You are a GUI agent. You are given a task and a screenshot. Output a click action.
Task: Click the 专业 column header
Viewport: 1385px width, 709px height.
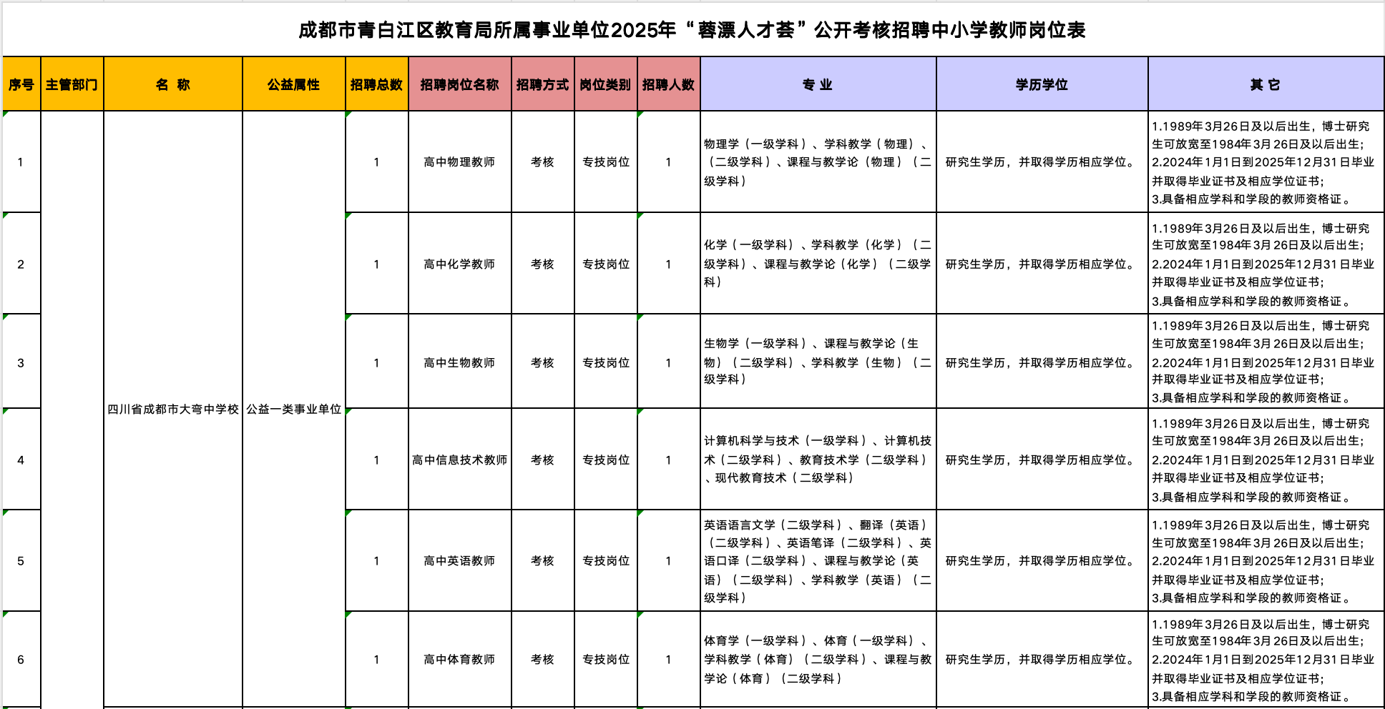[818, 84]
